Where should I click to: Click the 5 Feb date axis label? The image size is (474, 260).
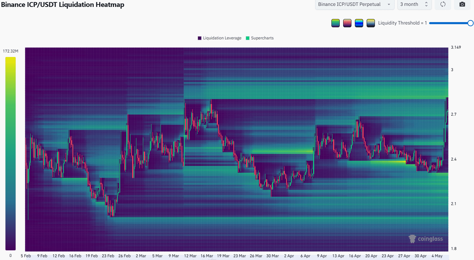pyautogui.click(x=26, y=256)
